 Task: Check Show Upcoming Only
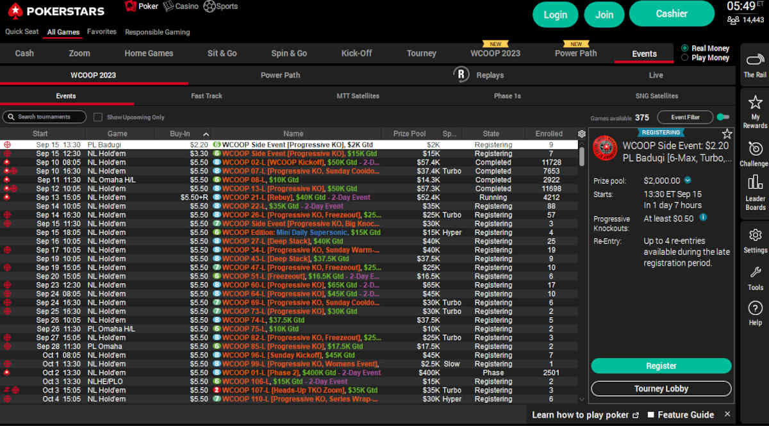(x=98, y=117)
